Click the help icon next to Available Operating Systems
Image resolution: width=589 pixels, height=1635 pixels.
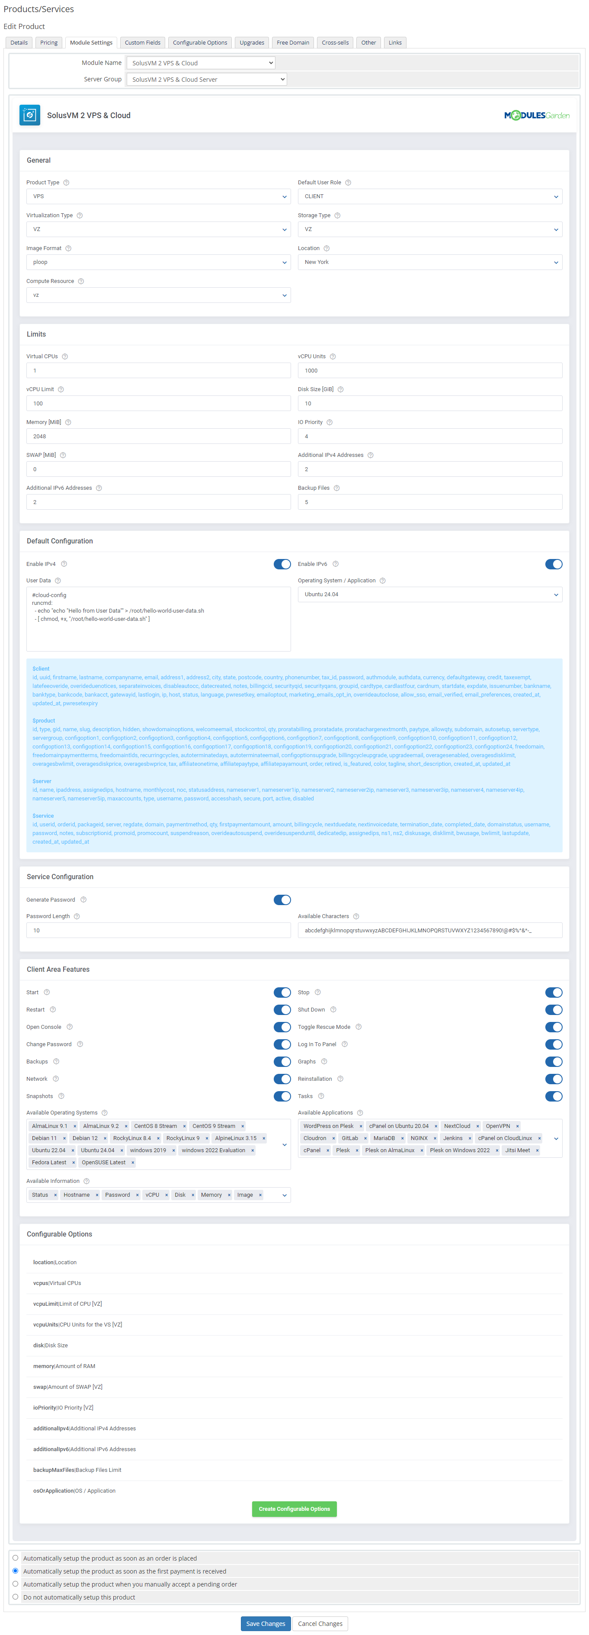105,1113
